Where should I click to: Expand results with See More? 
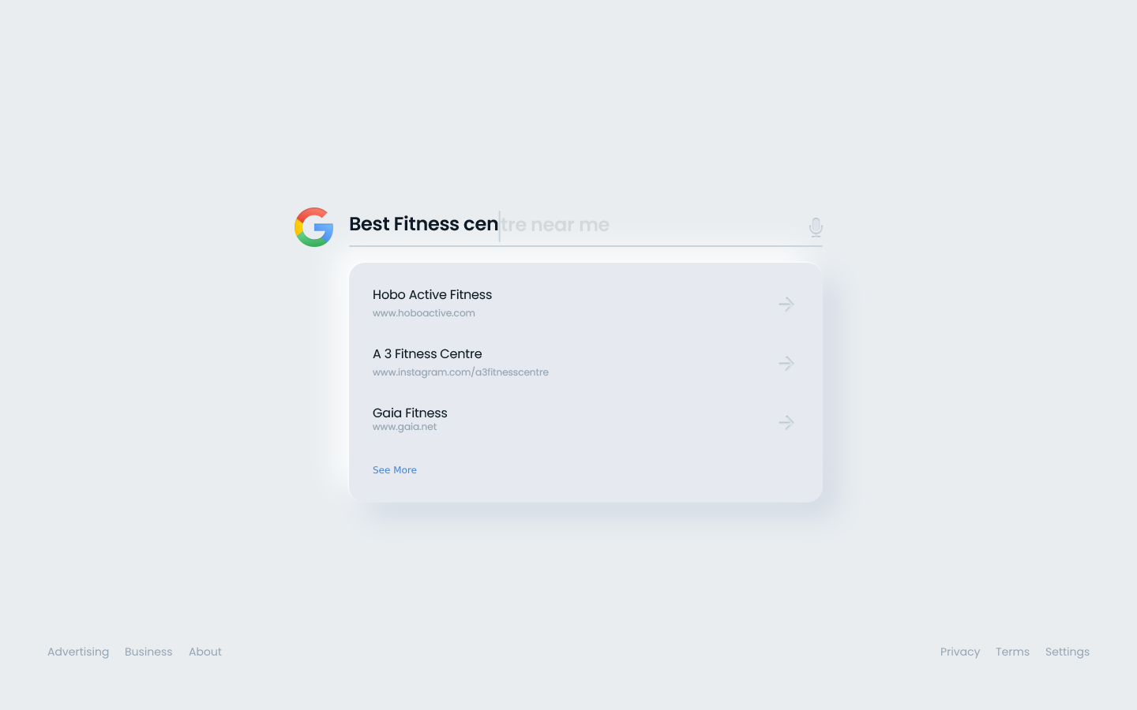tap(394, 470)
